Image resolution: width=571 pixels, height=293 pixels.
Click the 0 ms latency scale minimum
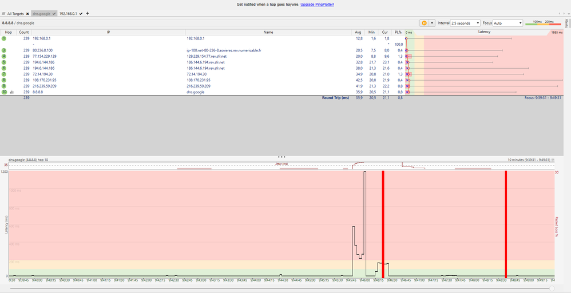tap(409, 33)
